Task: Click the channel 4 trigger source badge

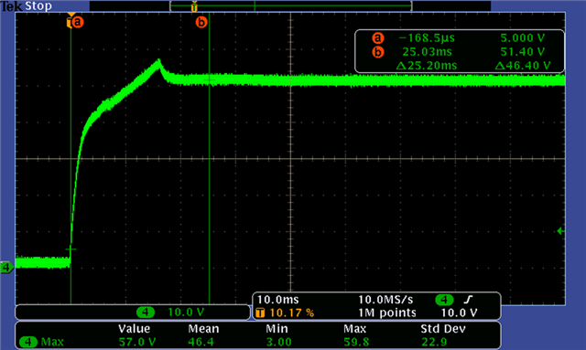Action: click(444, 300)
